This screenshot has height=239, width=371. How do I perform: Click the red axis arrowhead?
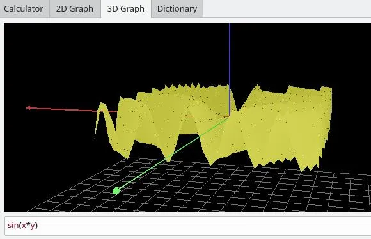pos(28,108)
